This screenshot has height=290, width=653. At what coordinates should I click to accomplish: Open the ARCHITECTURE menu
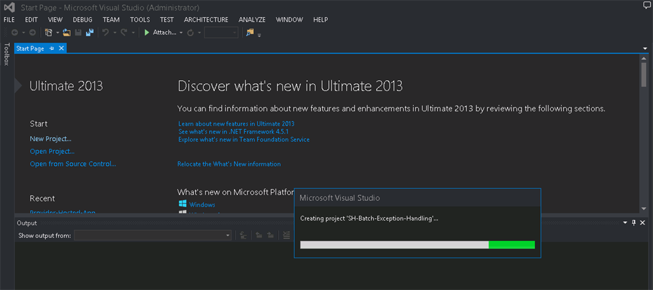click(206, 20)
